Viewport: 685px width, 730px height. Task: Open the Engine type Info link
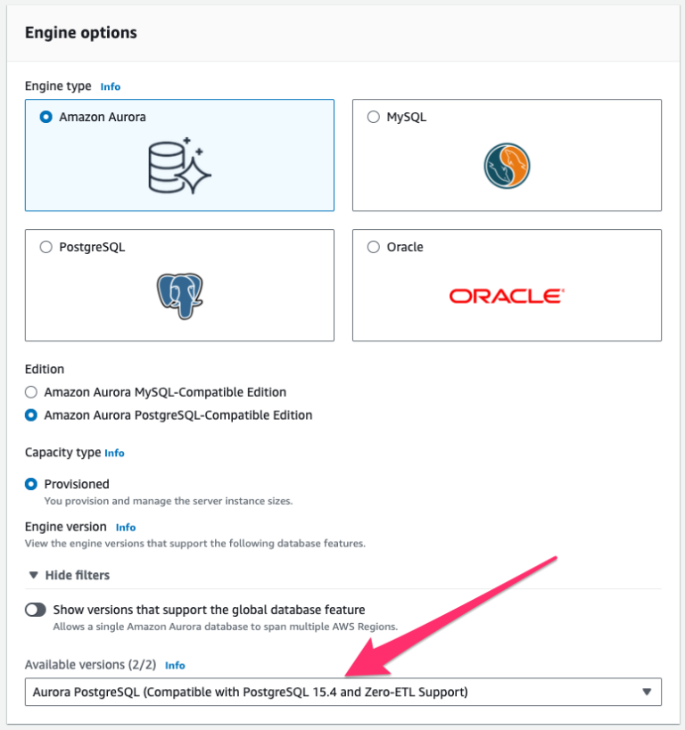click(x=110, y=86)
